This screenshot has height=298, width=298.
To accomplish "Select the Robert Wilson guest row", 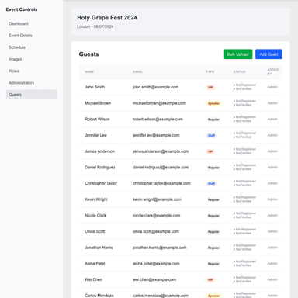I will click(181, 120).
